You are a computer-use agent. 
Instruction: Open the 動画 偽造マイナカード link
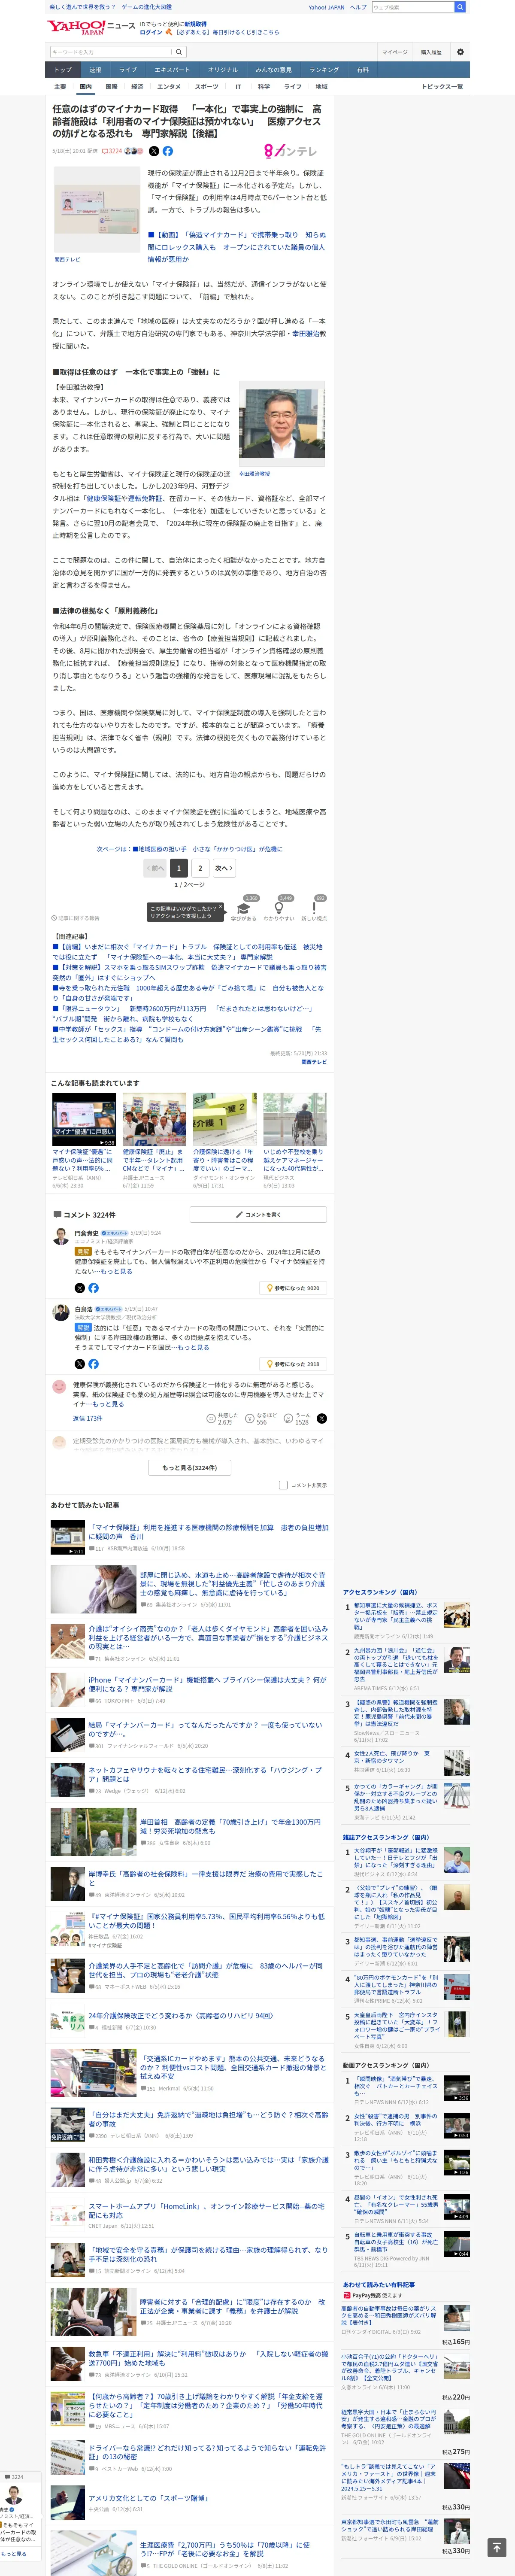pyautogui.click(x=236, y=247)
